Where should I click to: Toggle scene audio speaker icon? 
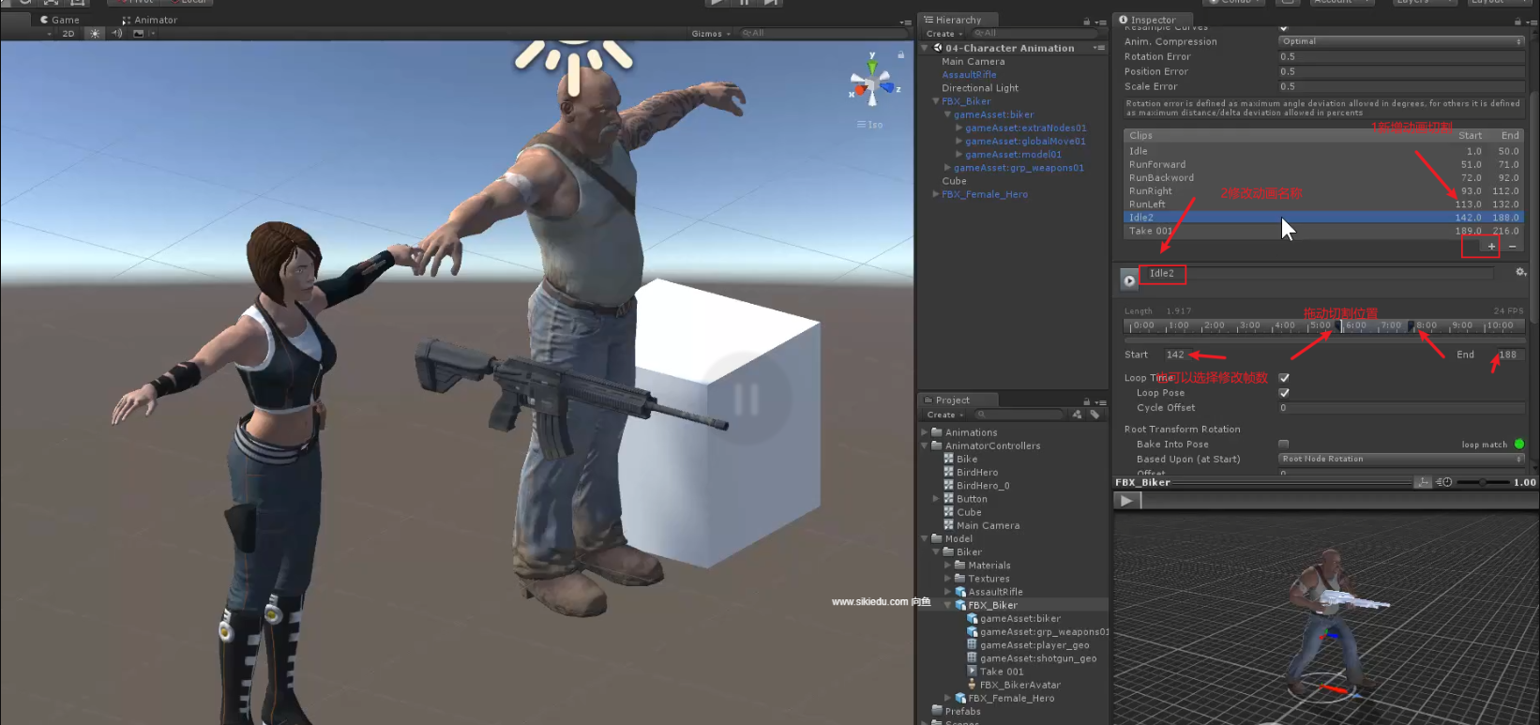(x=117, y=33)
